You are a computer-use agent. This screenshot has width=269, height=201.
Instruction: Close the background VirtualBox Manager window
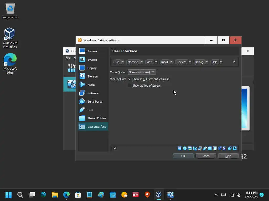(x=248, y=51)
